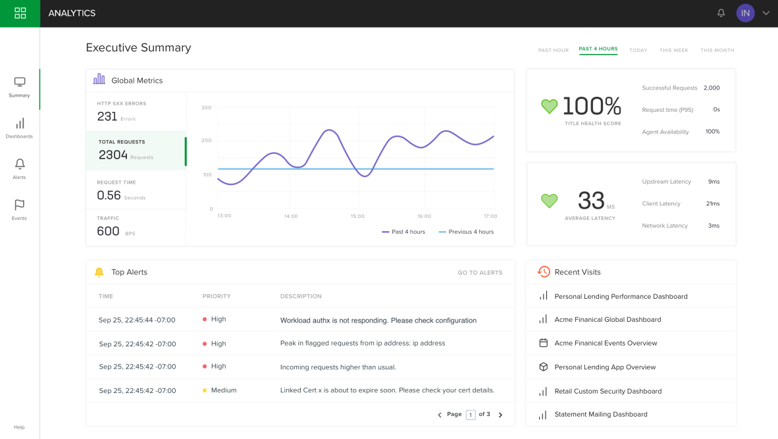Select the Request Time metric
The width and height of the screenshot is (778, 439).
point(136,190)
